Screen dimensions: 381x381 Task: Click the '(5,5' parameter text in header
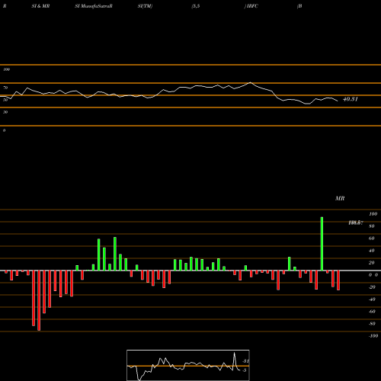point(196,6)
